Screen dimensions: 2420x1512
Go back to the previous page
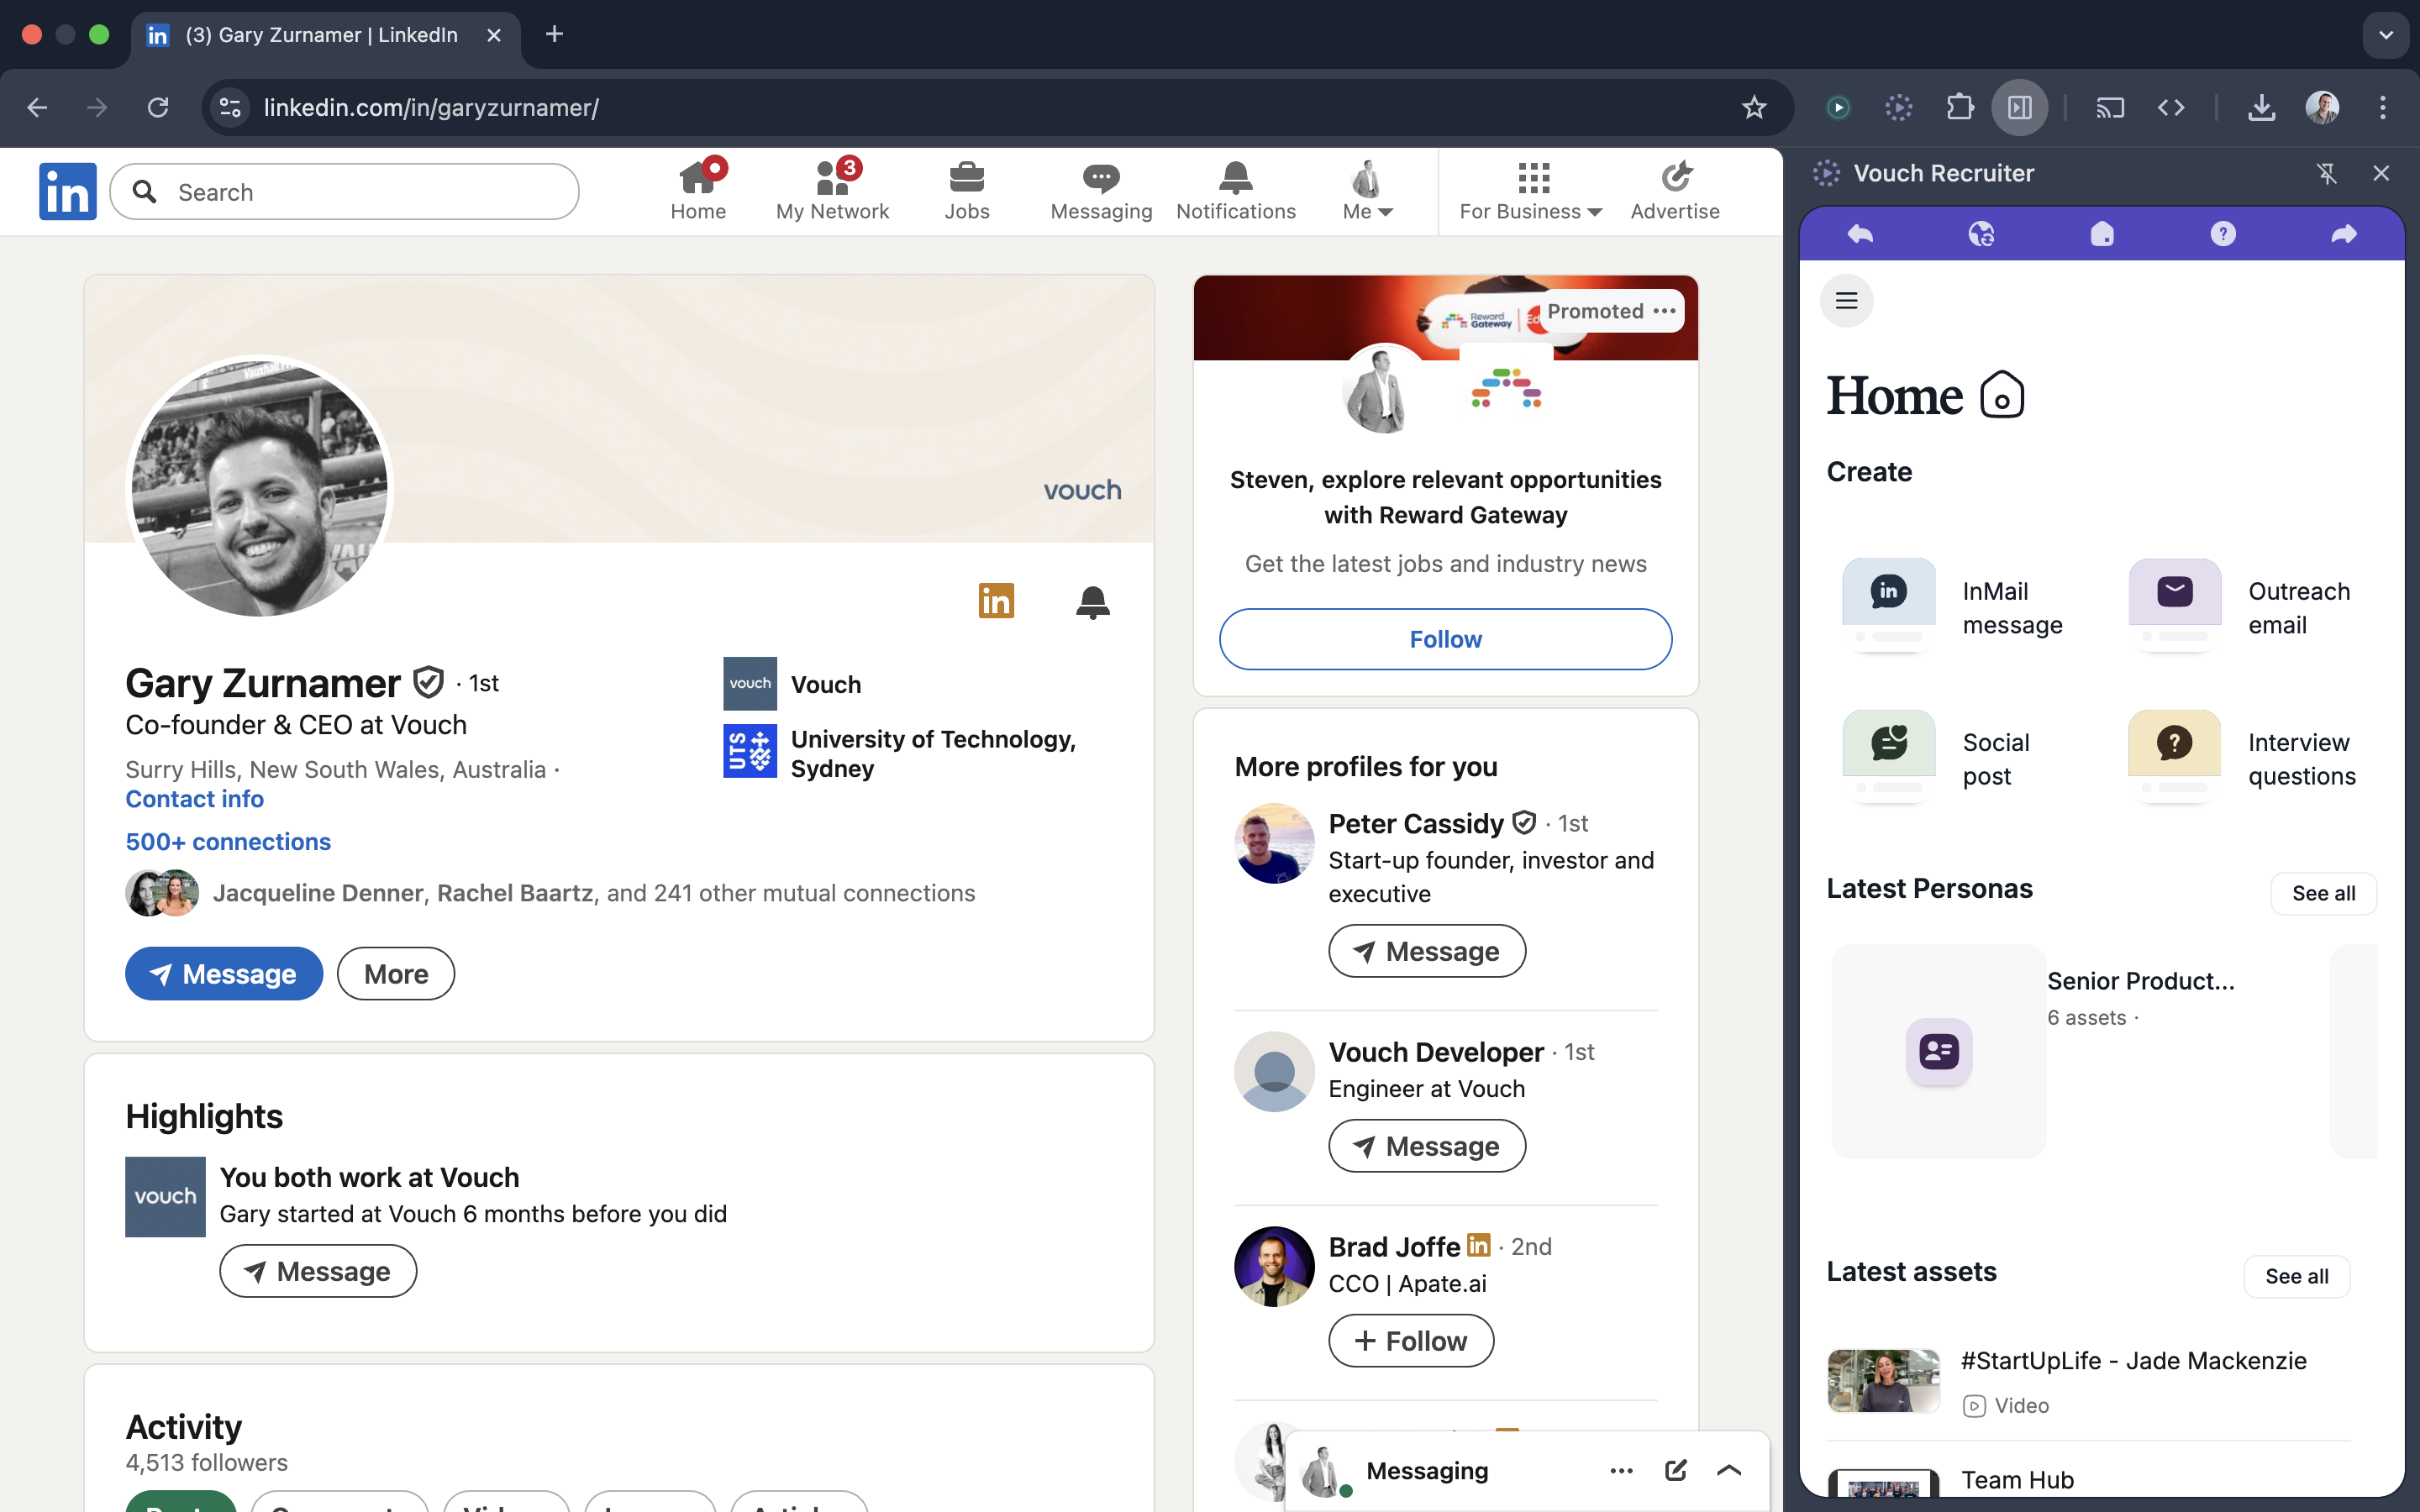click(x=37, y=107)
